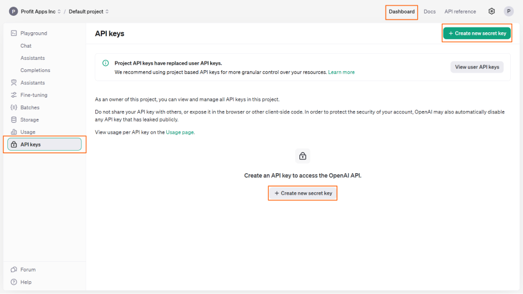Click the lock icon above Create an API key text

coord(302,156)
